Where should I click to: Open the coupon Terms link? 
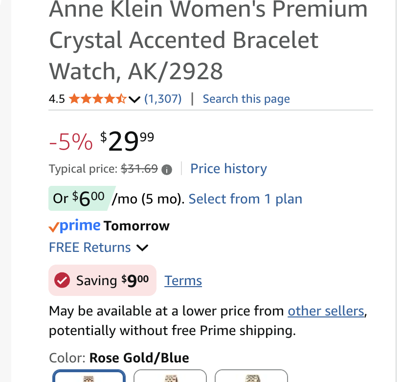(x=183, y=281)
